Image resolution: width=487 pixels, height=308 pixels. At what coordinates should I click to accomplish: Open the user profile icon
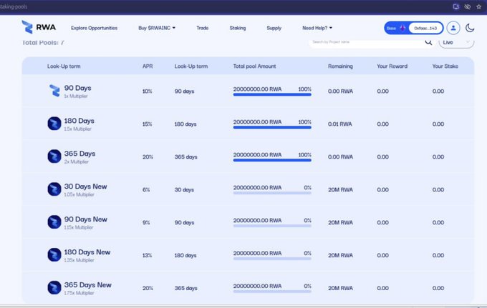pyautogui.click(x=453, y=28)
